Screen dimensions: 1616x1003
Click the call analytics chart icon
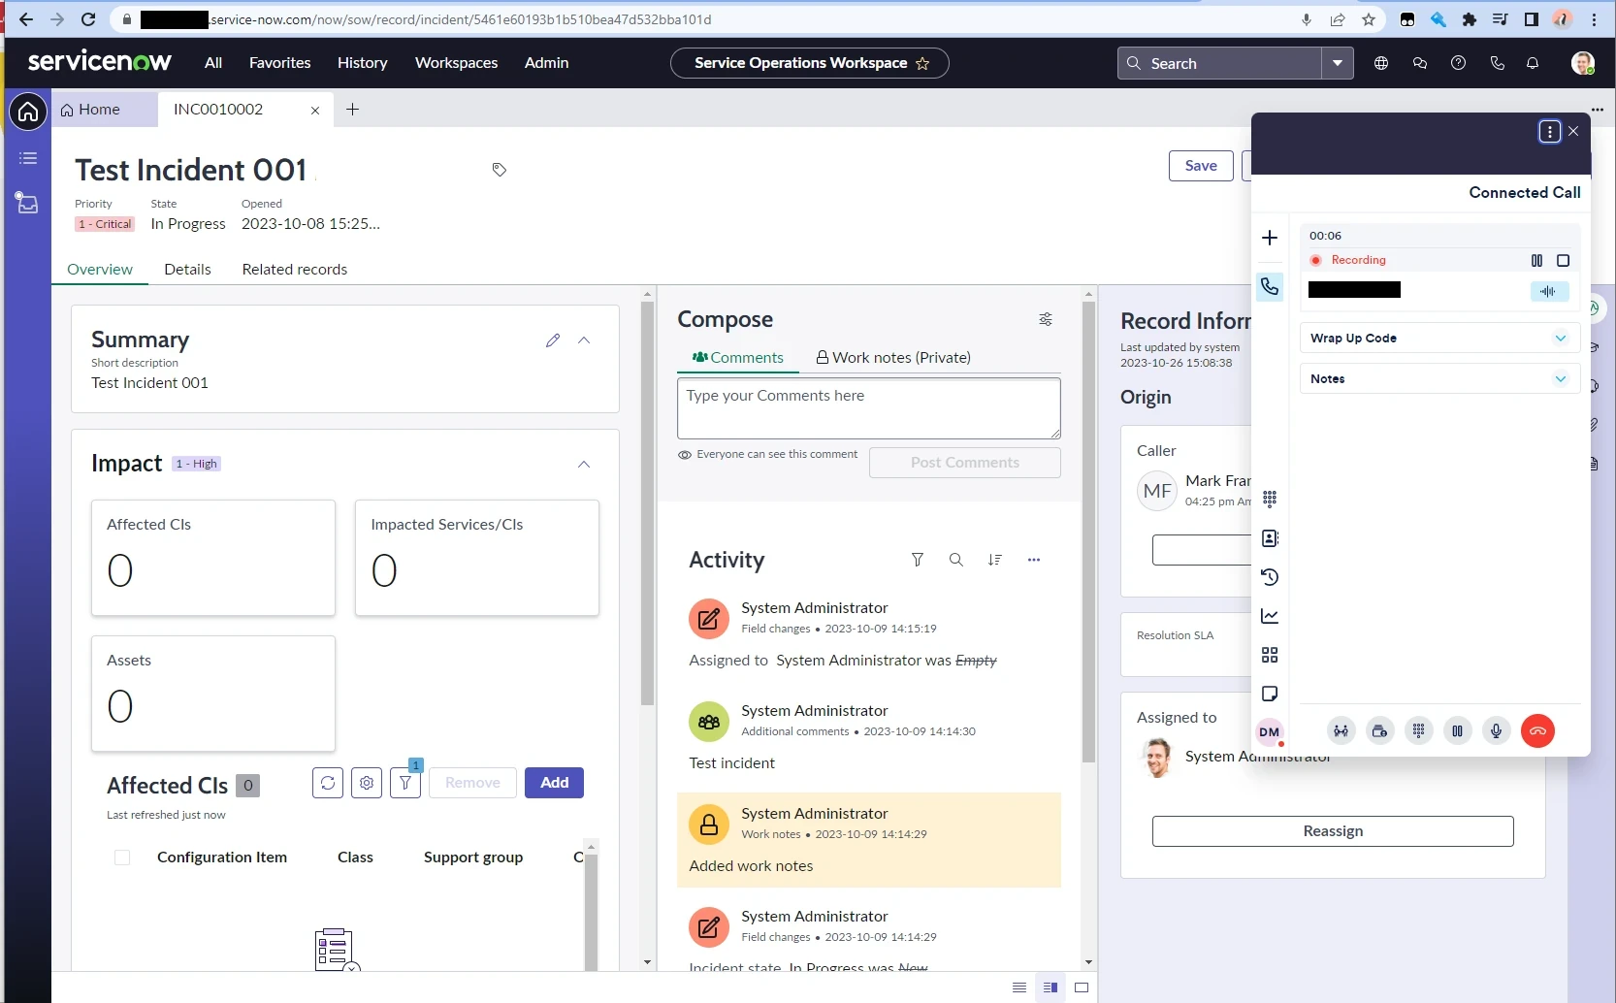[x=1270, y=616]
